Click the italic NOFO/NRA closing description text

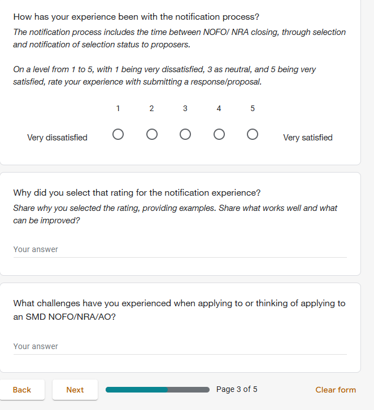click(x=179, y=38)
